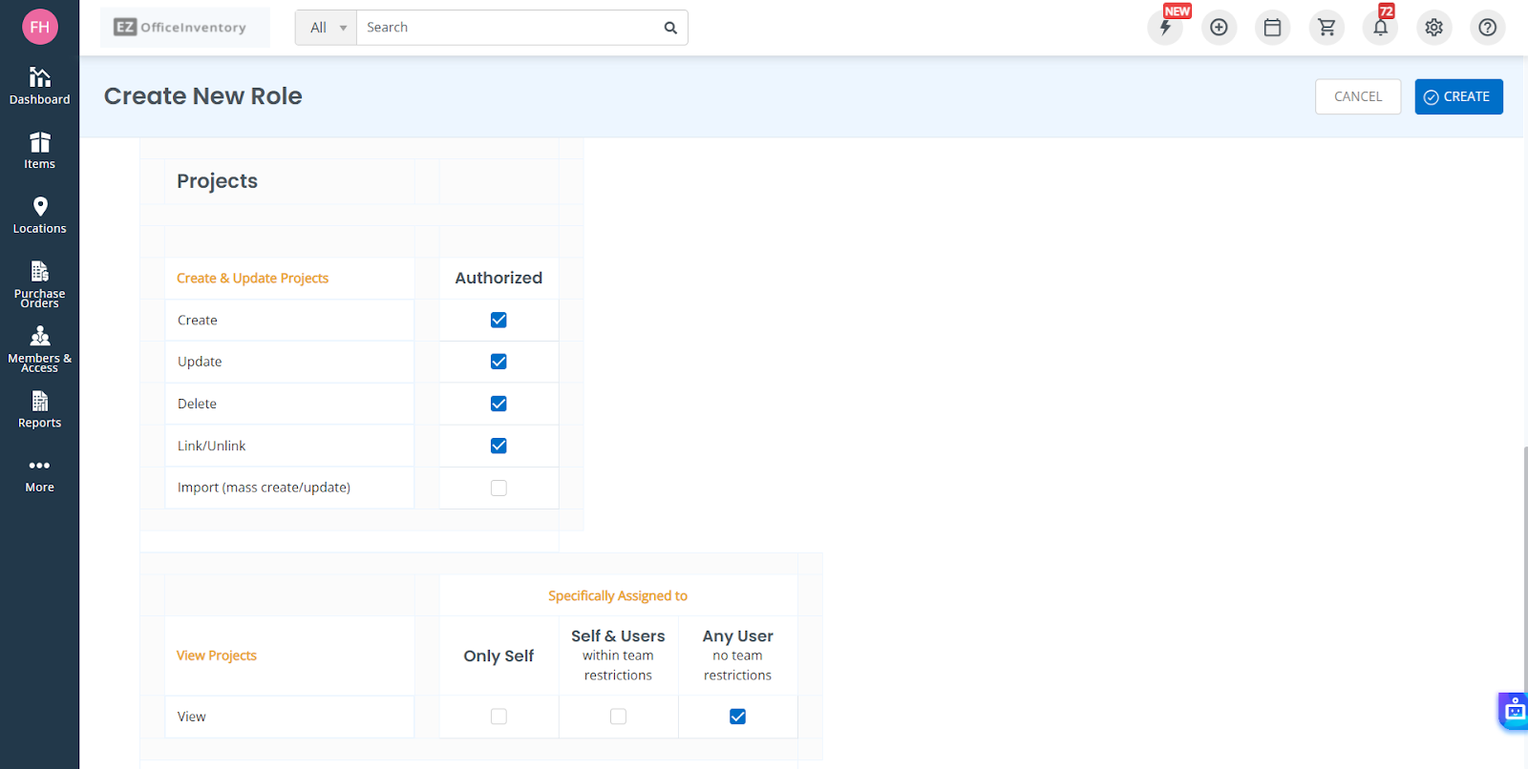Open the All search filter dropdown

[x=327, y=28]
